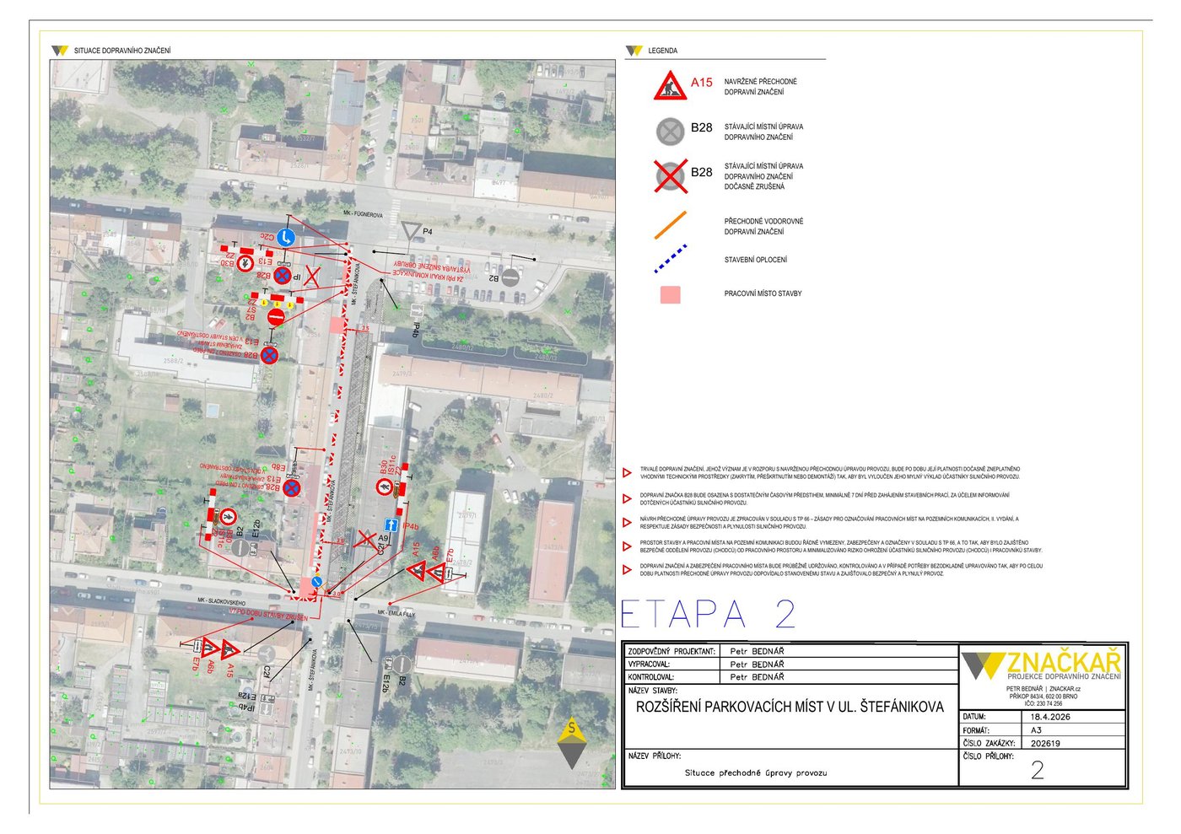
Task: Click the P4 yield triangle sign
Action: click(411, 231)
